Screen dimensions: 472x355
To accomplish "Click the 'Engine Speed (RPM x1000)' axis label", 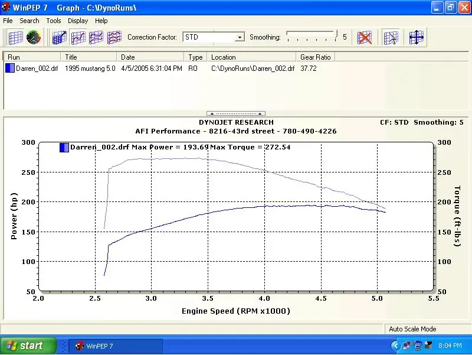I will tap(235, 311).
